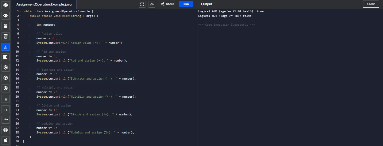The height and width of the screenshot is (146, 383).
Task: Open the Go compiler icon
Action: click(x=6, y=120)
